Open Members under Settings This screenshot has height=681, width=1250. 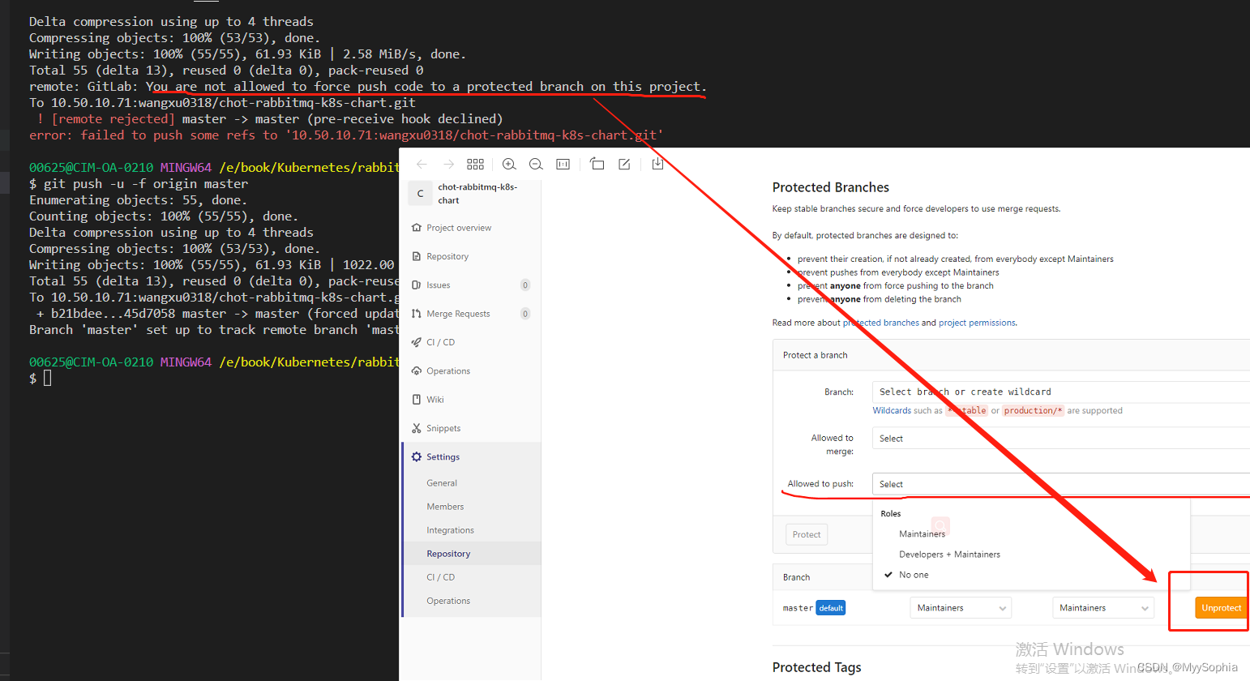[445, 507]
